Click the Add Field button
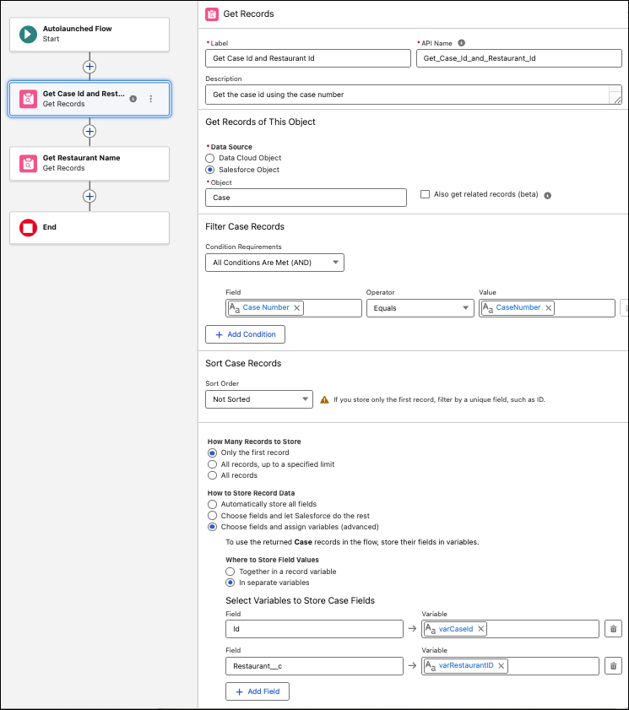Screen dimensions: 629x710 [257, 691]
